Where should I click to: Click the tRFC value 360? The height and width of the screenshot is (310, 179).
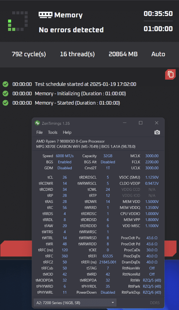coord(65,256)
